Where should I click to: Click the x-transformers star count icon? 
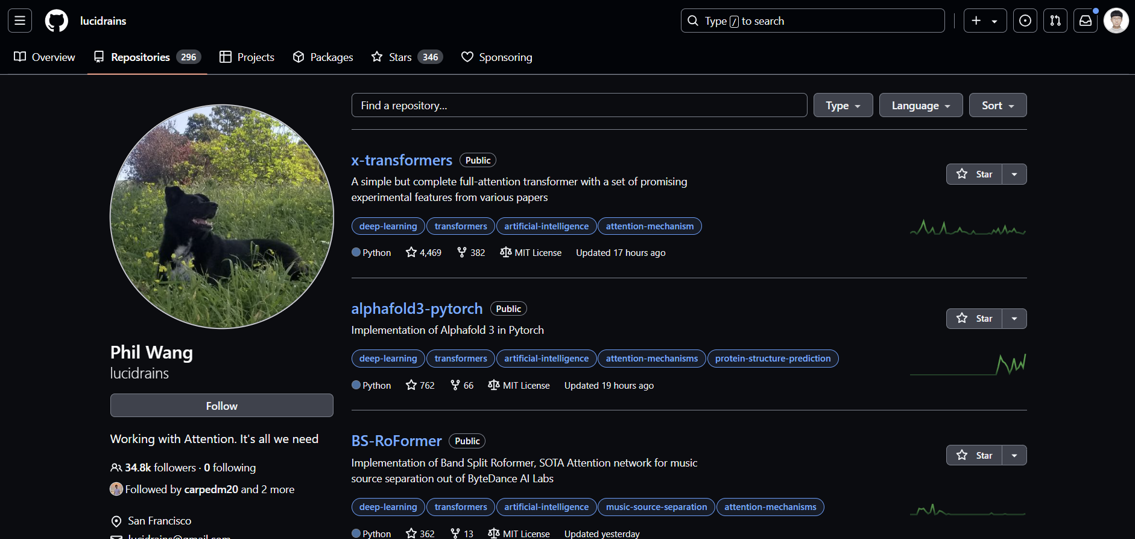point(411,252)
